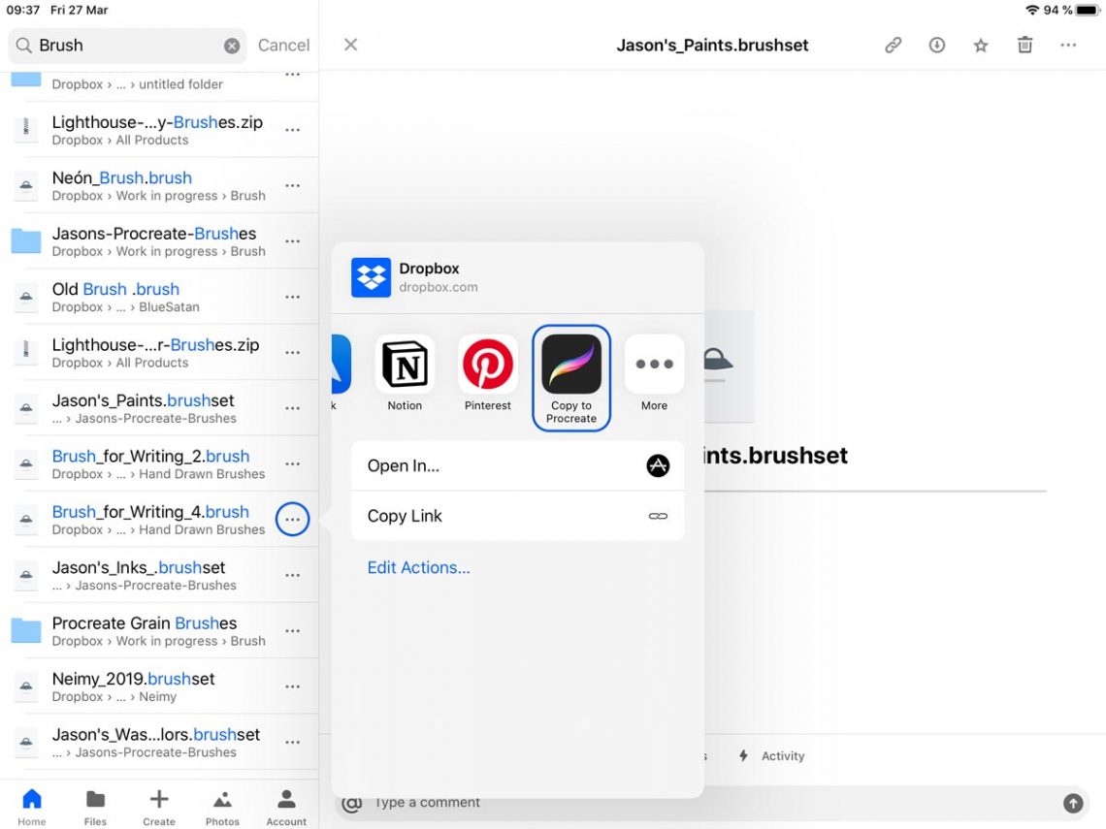Viewport: 1106px width, 829px height.
Task: Go to the Account tab
Action: tap(285, 805)
